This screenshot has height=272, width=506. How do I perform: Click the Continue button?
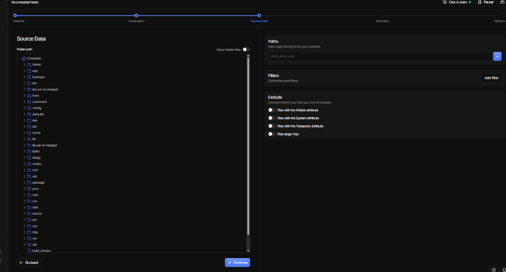pos(238,263)
